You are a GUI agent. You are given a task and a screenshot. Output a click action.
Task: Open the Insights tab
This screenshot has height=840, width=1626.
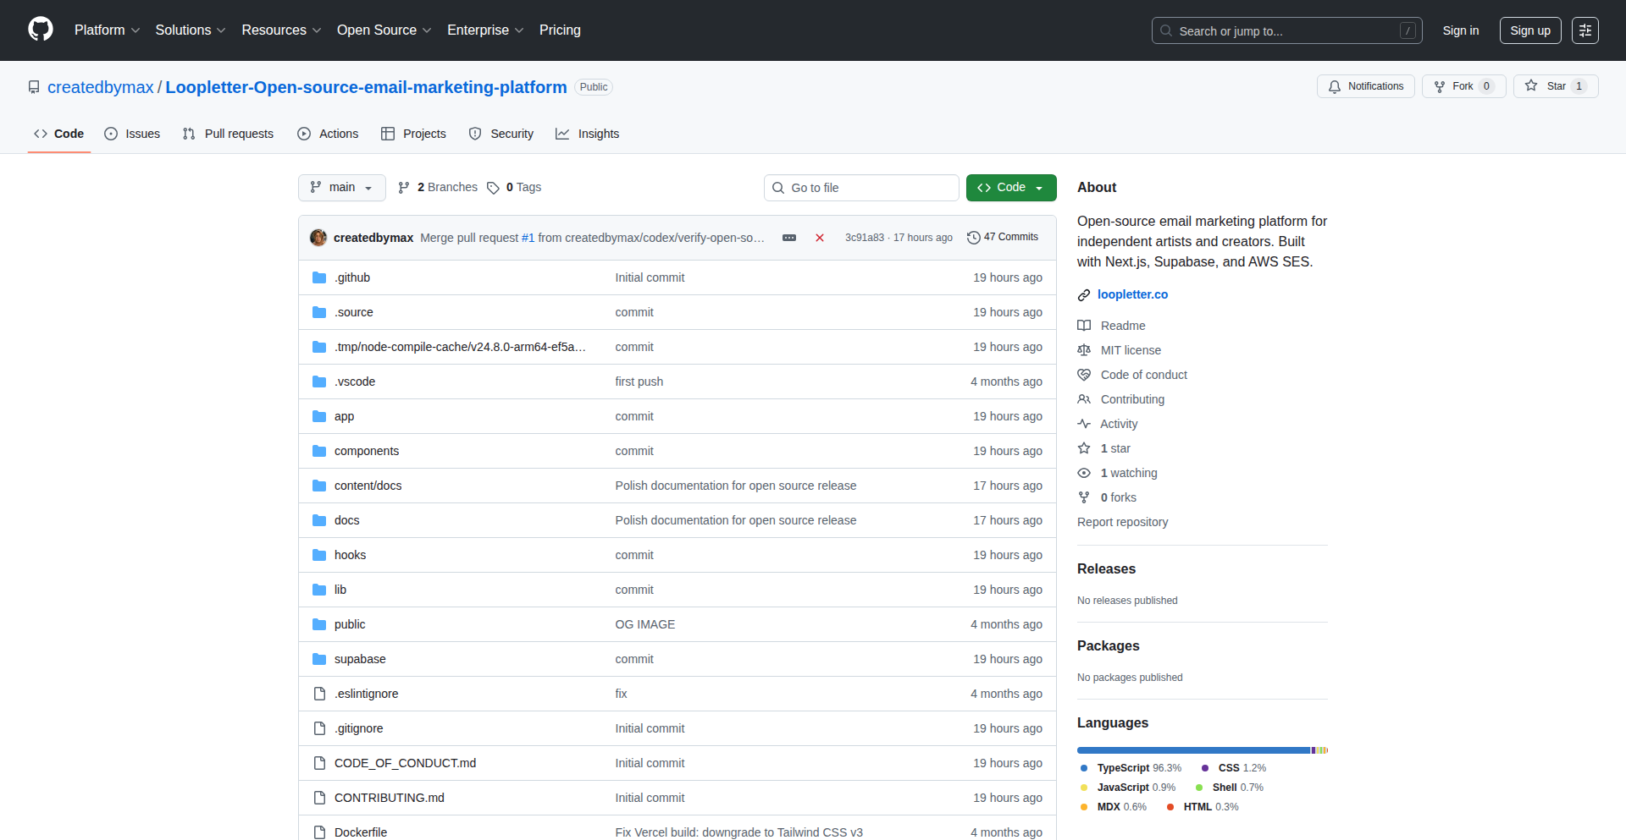[x=588, y=134]
